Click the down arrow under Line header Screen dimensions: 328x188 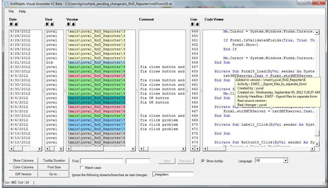pos(192,24)
